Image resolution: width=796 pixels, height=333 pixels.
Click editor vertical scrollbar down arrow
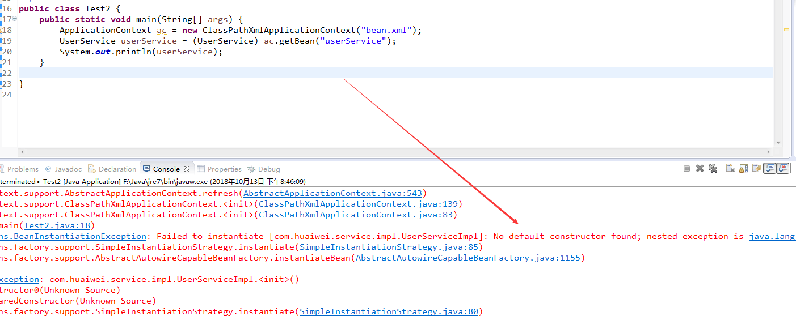tap(778, 143)
